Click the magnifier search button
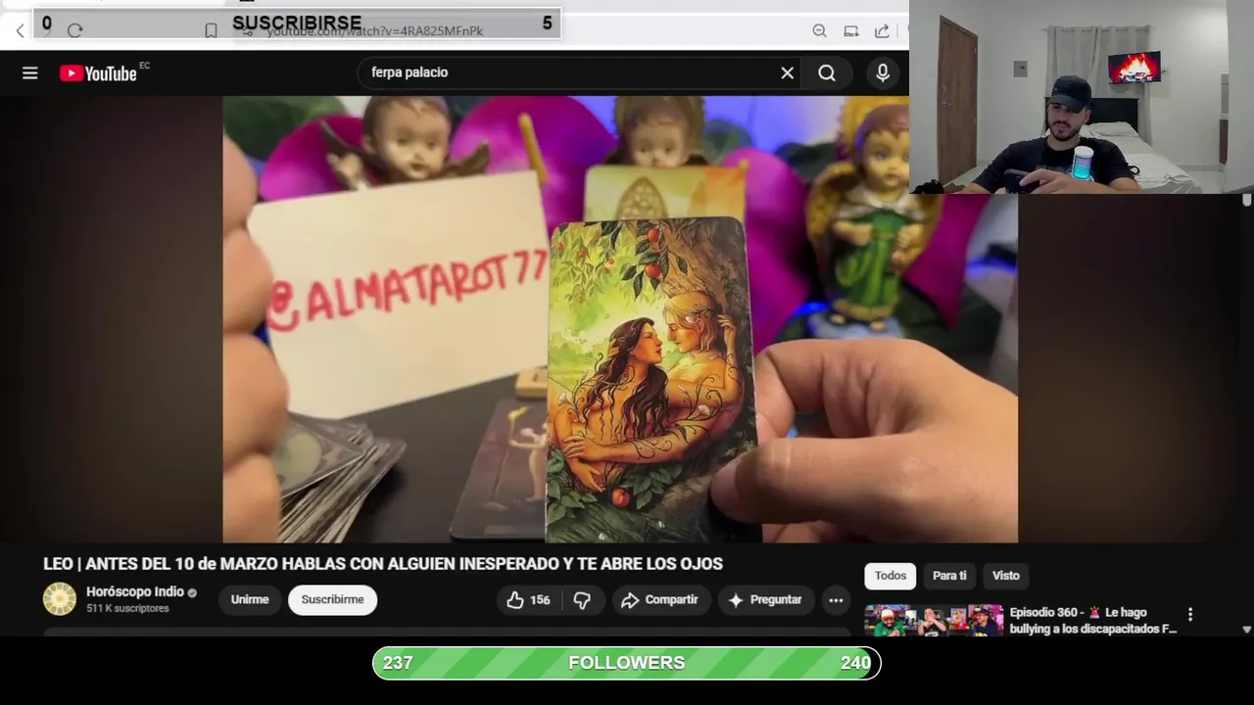Viewport: 1254px width, 705px height. click(827, 73)
